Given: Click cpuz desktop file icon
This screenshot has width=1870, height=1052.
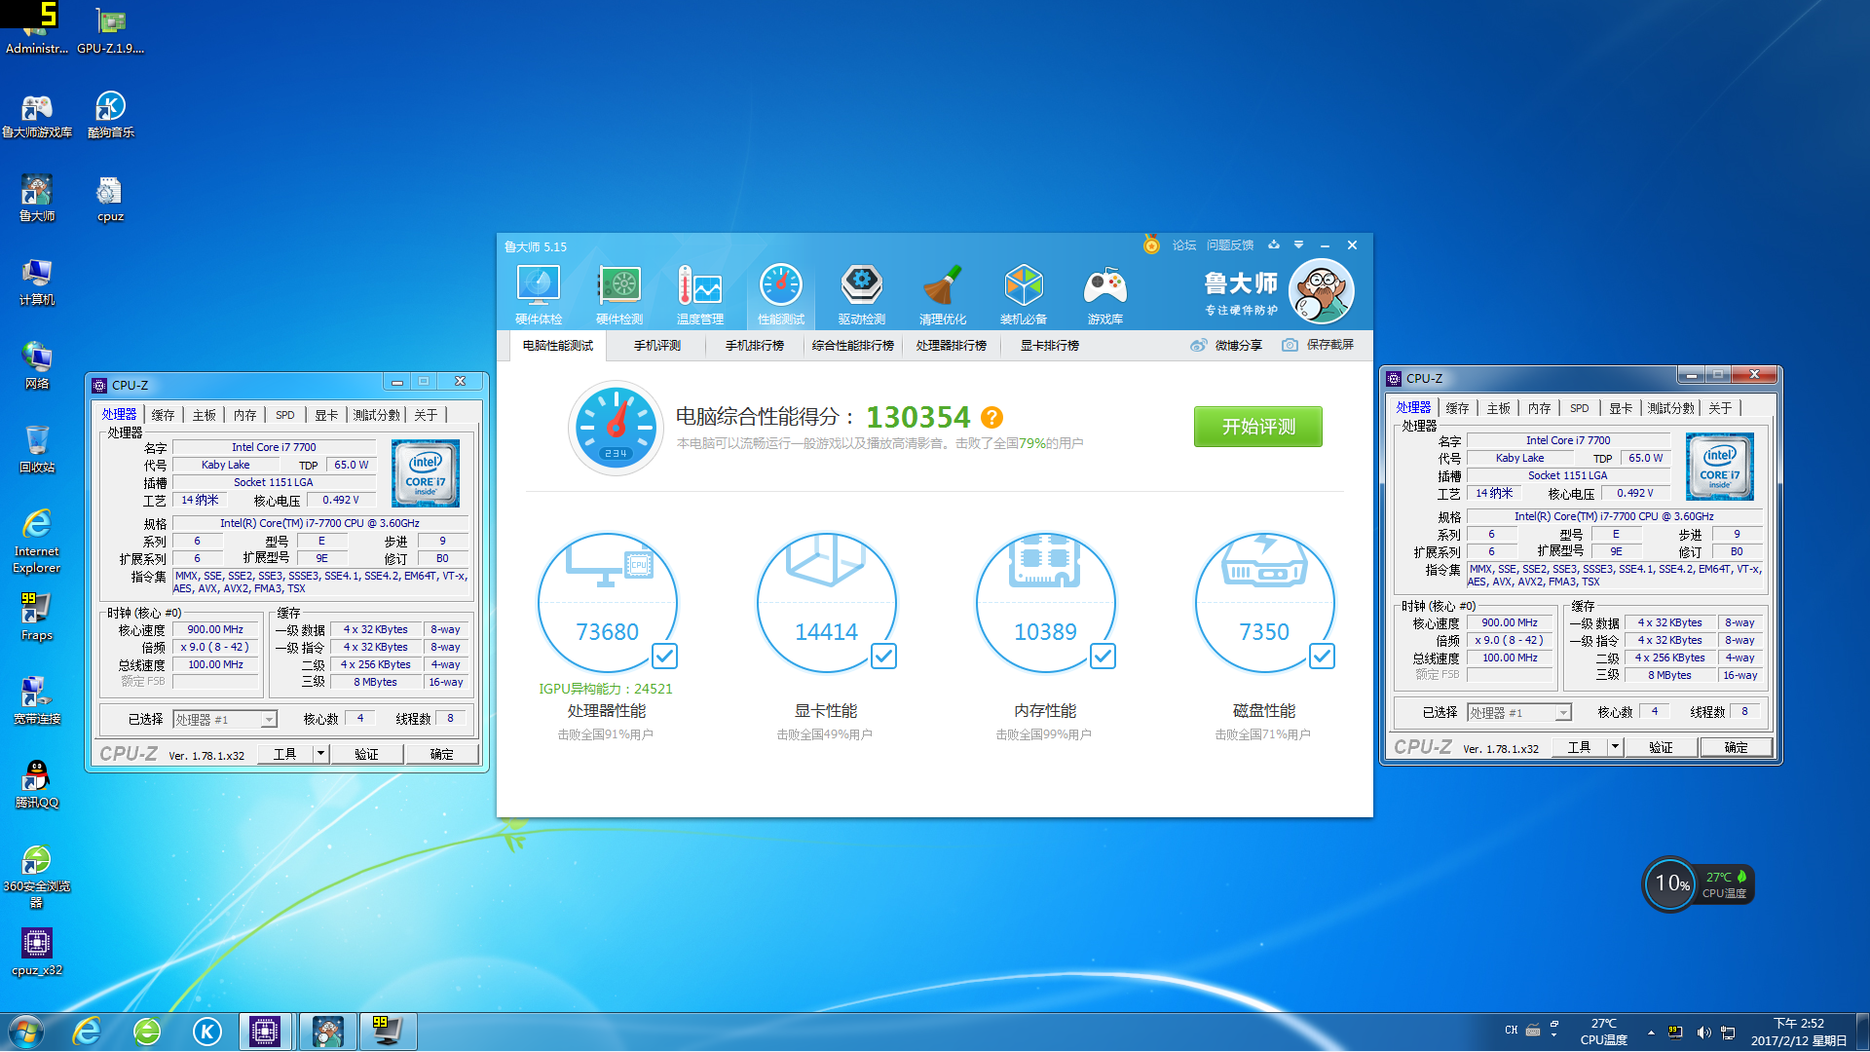Looking at the screenshot, I should click(110, 199).
